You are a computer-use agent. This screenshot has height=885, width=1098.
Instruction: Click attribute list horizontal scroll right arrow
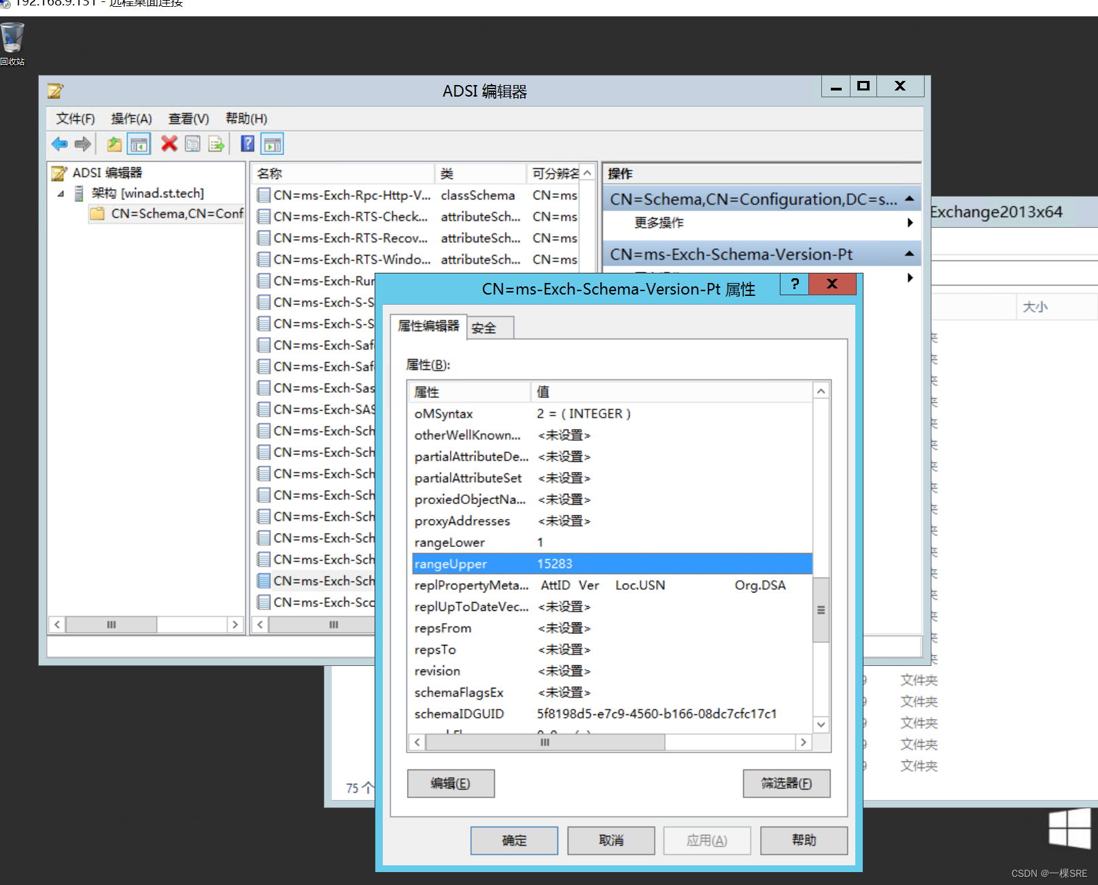click(x=804, y=742)
